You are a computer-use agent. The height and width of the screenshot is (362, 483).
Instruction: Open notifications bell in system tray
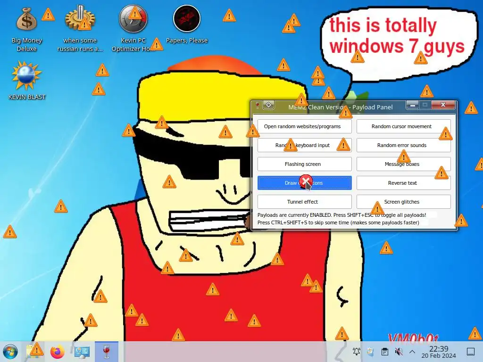(357, 351)
